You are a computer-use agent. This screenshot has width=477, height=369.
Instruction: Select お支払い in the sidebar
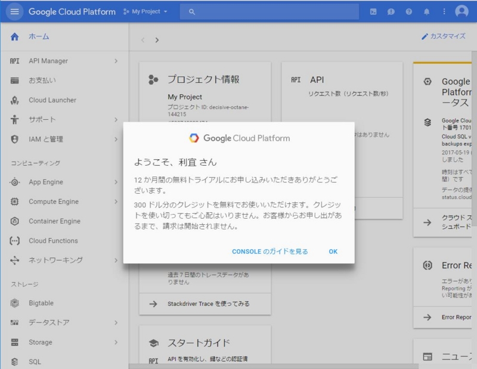42,80
